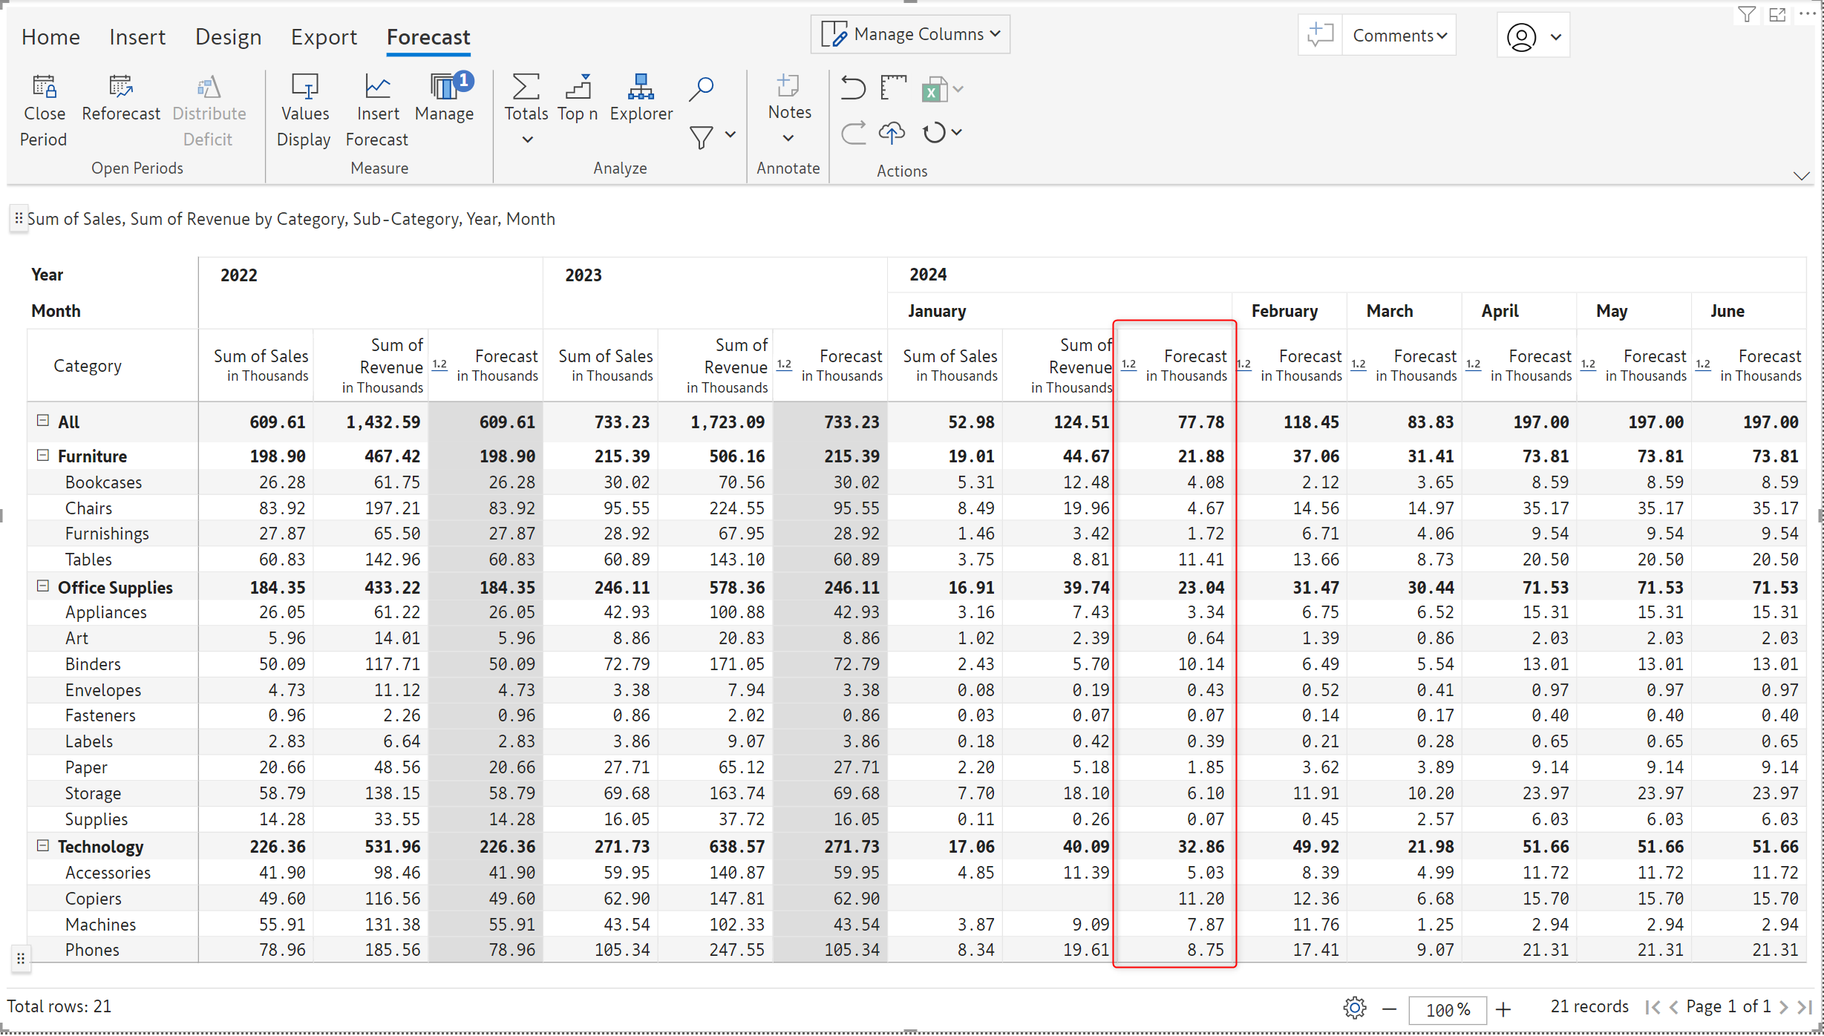The width and height of the screenshot is (1824, 1036).
Task: Click the Top n ranking icon
Action: [578, 88]
